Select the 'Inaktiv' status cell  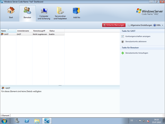click(x=52, y=34)
